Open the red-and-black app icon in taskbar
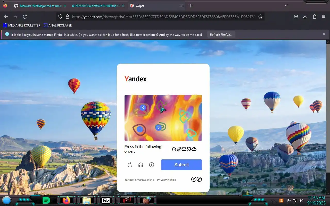The image size is (330, 206). click(x=127, y=200)
